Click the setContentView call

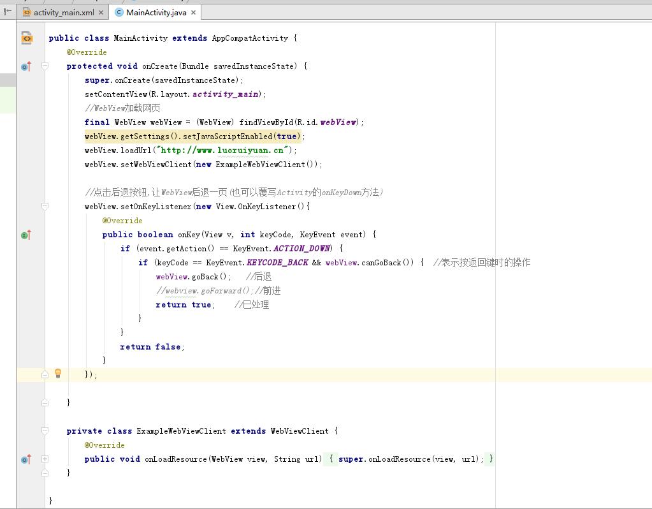pyautogui.click(x=115, y=94)
